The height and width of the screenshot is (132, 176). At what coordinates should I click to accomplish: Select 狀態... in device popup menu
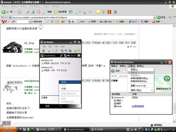70,89
